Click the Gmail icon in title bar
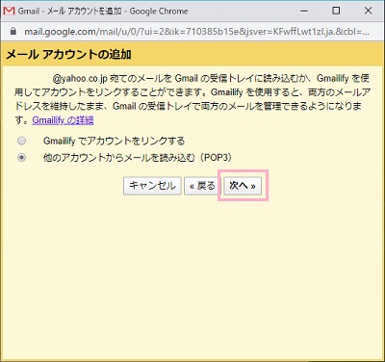385x362 pixels. (9, 11)
